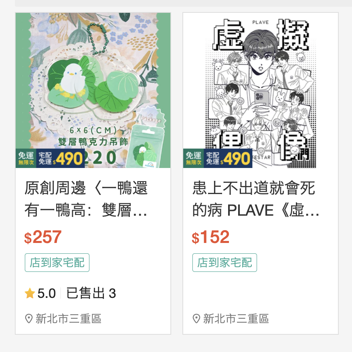Select the $152 price of PLAVE book

coord(210,237)
